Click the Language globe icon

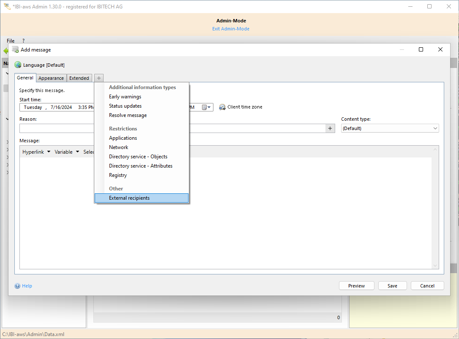pos(18,65)
